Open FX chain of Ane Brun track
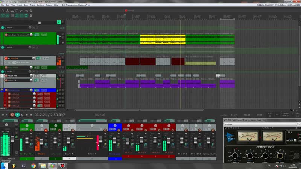This screenshot has height=169, width=301. pos(36,35)
